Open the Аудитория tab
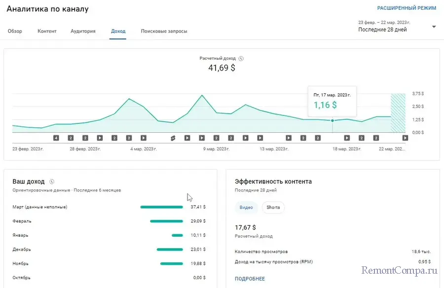444x288 pixels. tap(83, 31)
